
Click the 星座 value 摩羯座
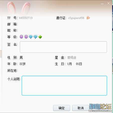(72, 58)
